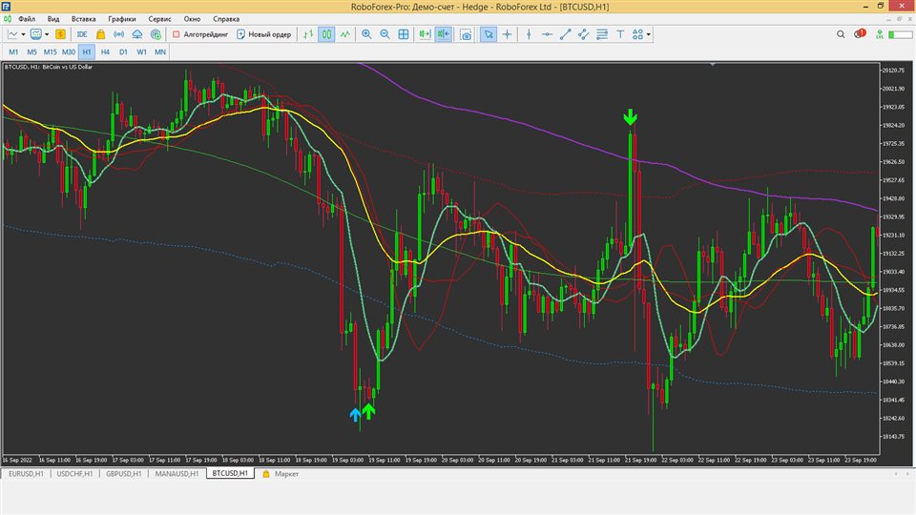916x515 pixels.
Task: Select the MN timeframe button
Action: (x=160, y=51)
